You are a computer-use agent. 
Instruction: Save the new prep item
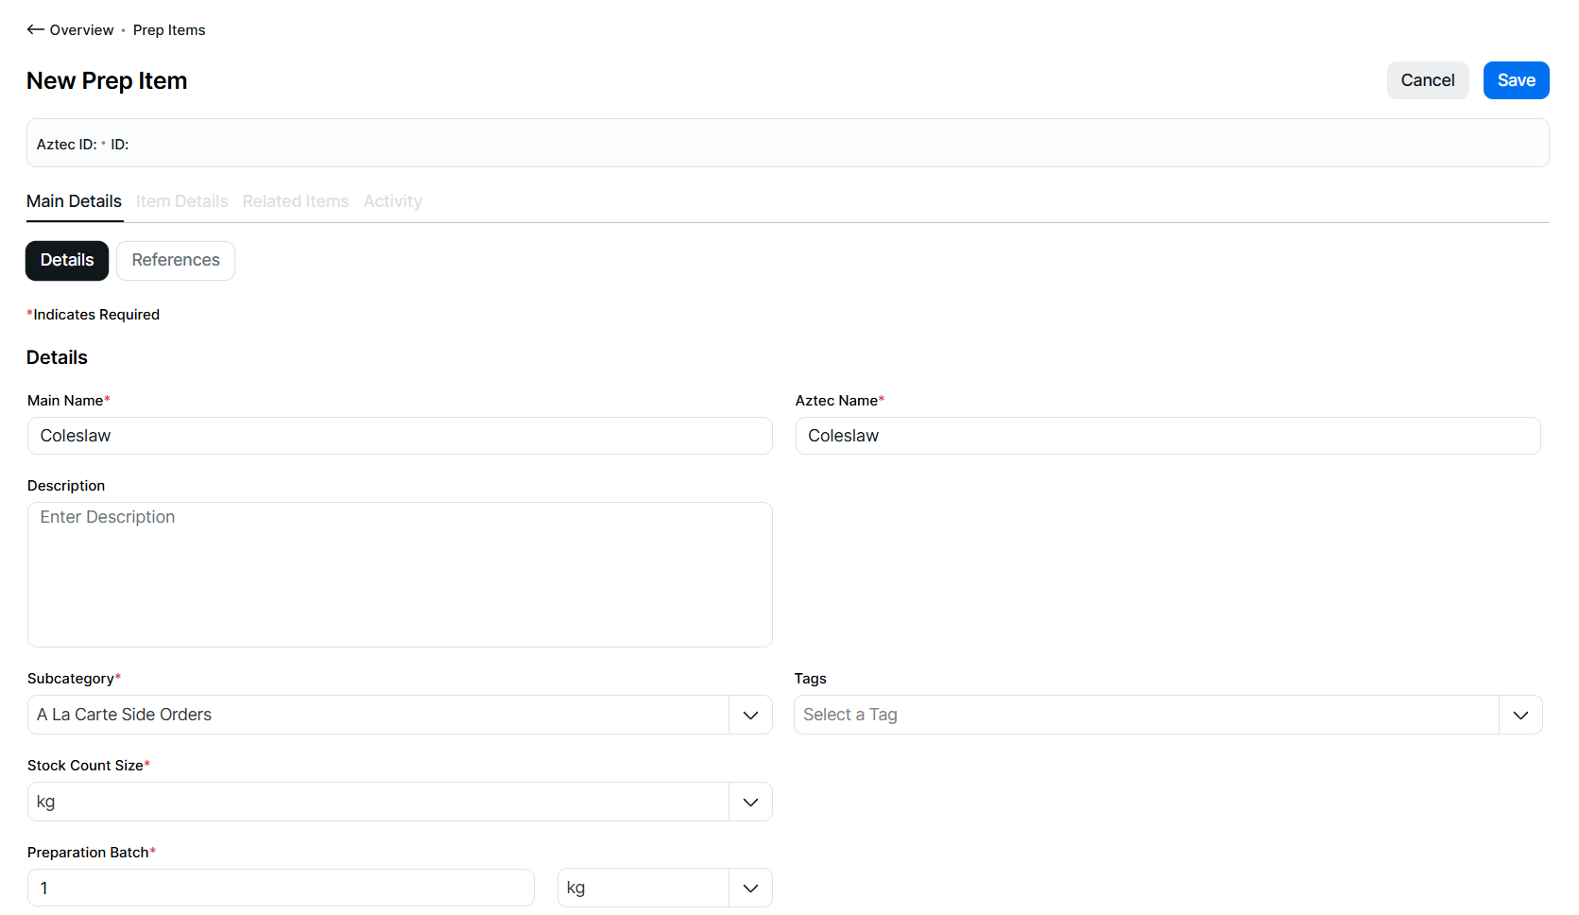click(1516, 80)
